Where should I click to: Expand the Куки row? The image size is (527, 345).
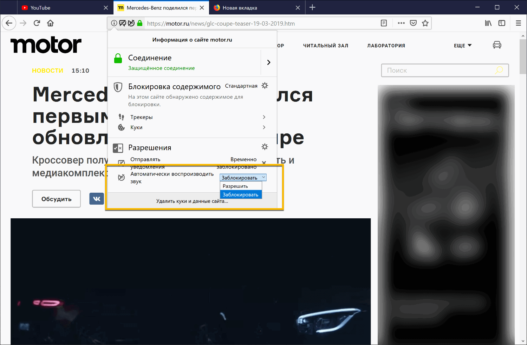coord(192,127)
